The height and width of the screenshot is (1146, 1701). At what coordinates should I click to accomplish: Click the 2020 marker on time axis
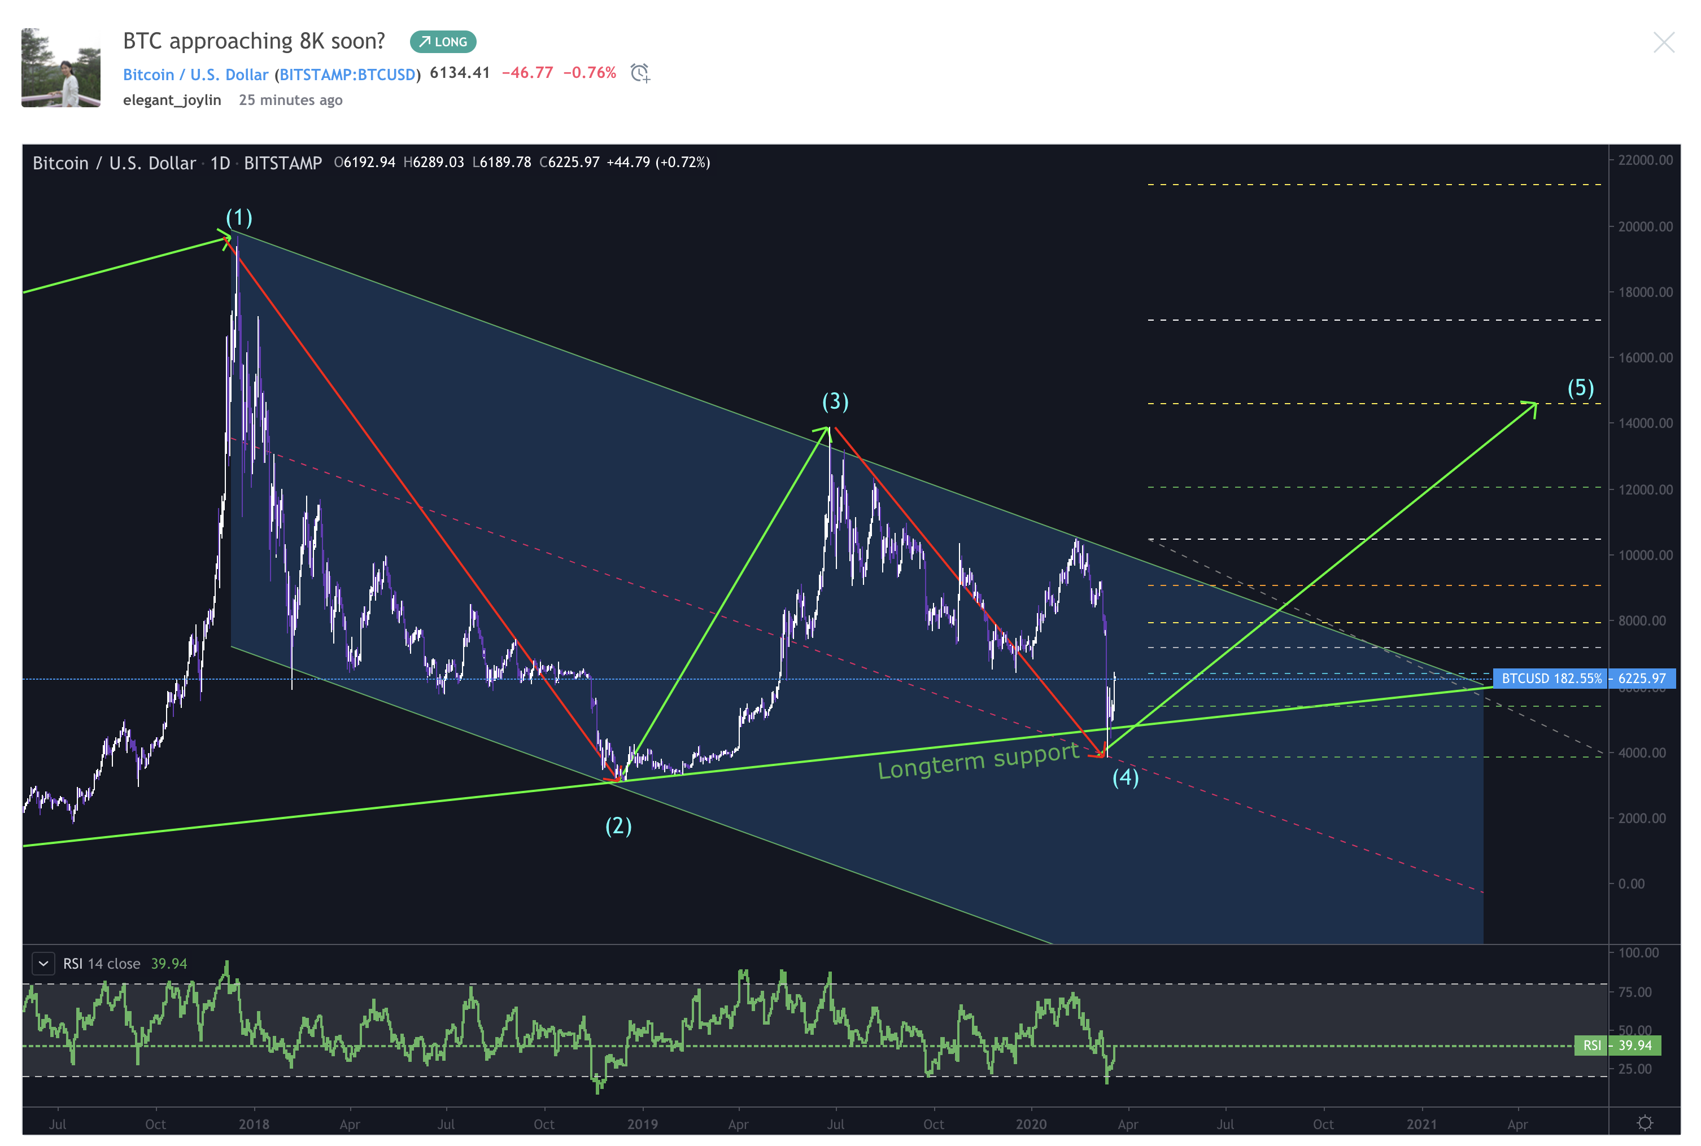1031,1124
